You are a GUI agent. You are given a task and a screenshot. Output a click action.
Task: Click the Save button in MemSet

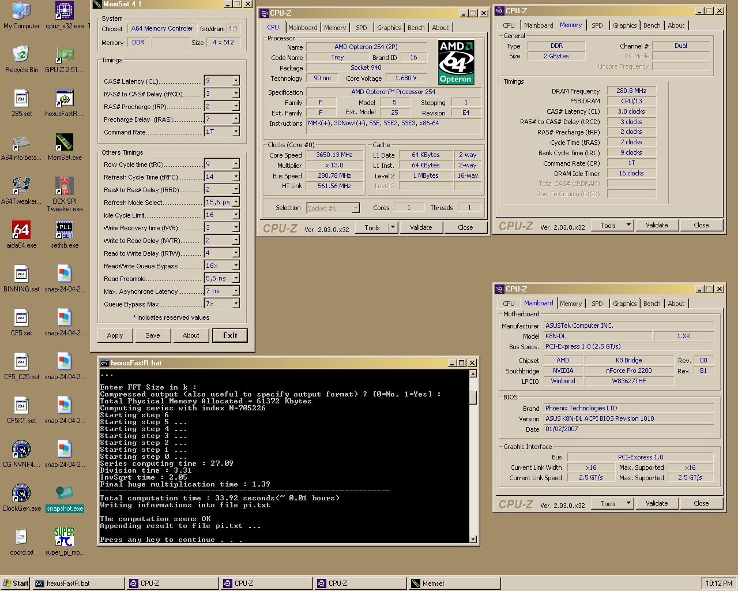[153, 335]
